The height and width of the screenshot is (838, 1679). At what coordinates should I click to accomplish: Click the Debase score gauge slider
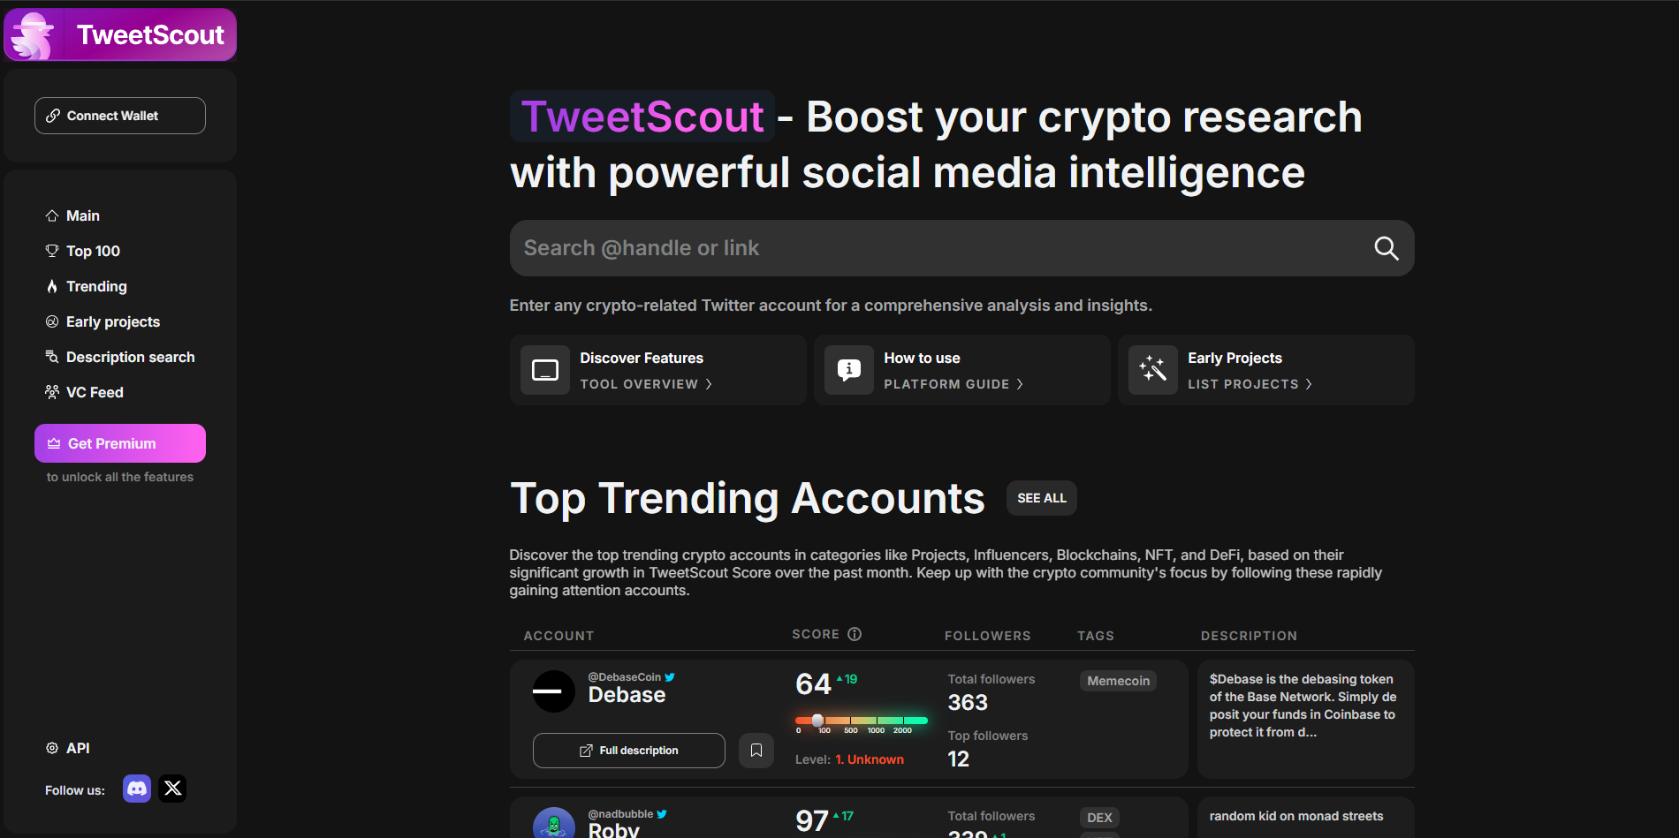coord(818,719)
